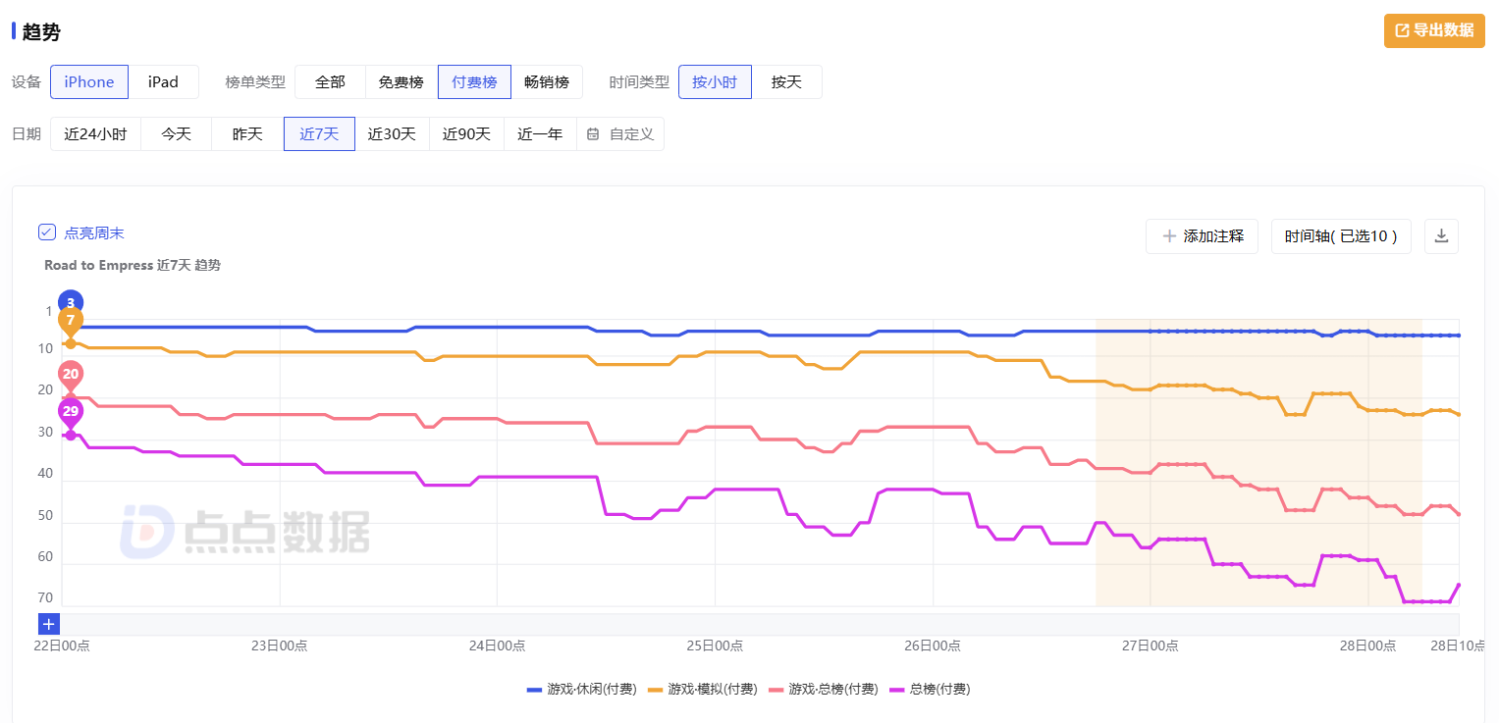The height and width of the screenshot is (723, 1499).
Task: Click the blue plus zoom icon
Action: 49,624
